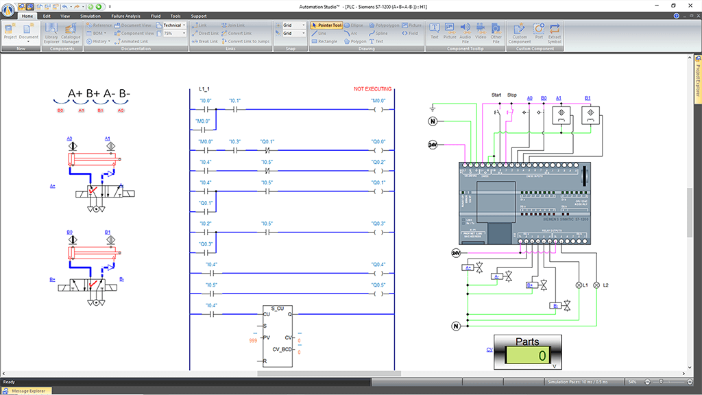Choose the Rectangle drawing tool
The image size is (702, 395).
324,41
